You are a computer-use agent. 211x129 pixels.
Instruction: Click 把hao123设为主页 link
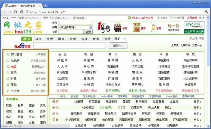[142, 18]
